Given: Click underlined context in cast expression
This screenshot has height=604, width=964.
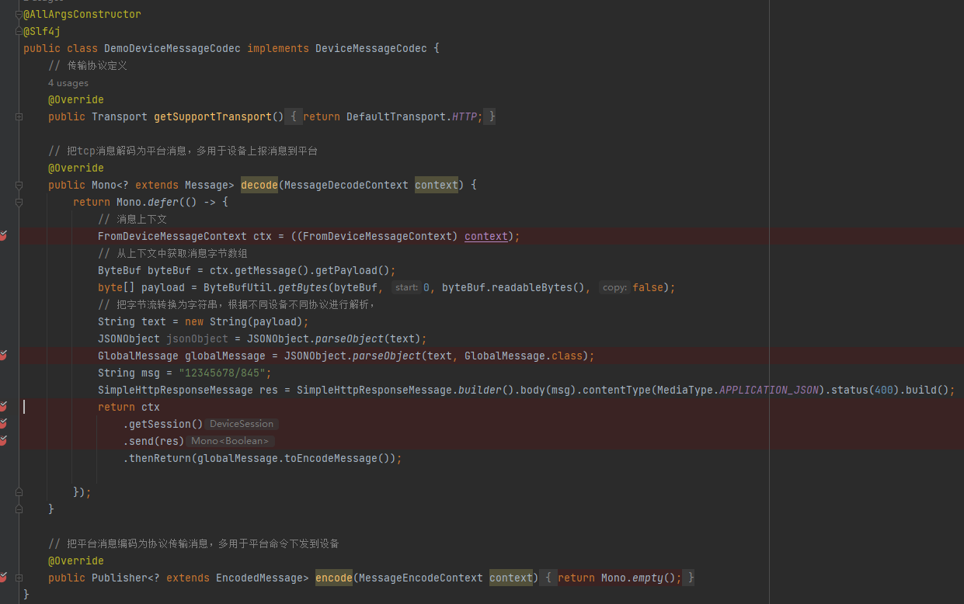Looking at the screenshot, I should 486,236.
